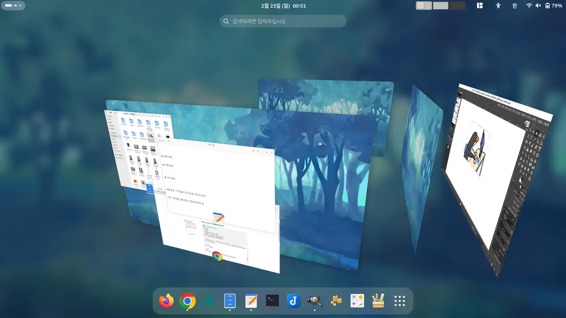Launch Firefox from the dock
566x318 pixels.
pos(166,301)
